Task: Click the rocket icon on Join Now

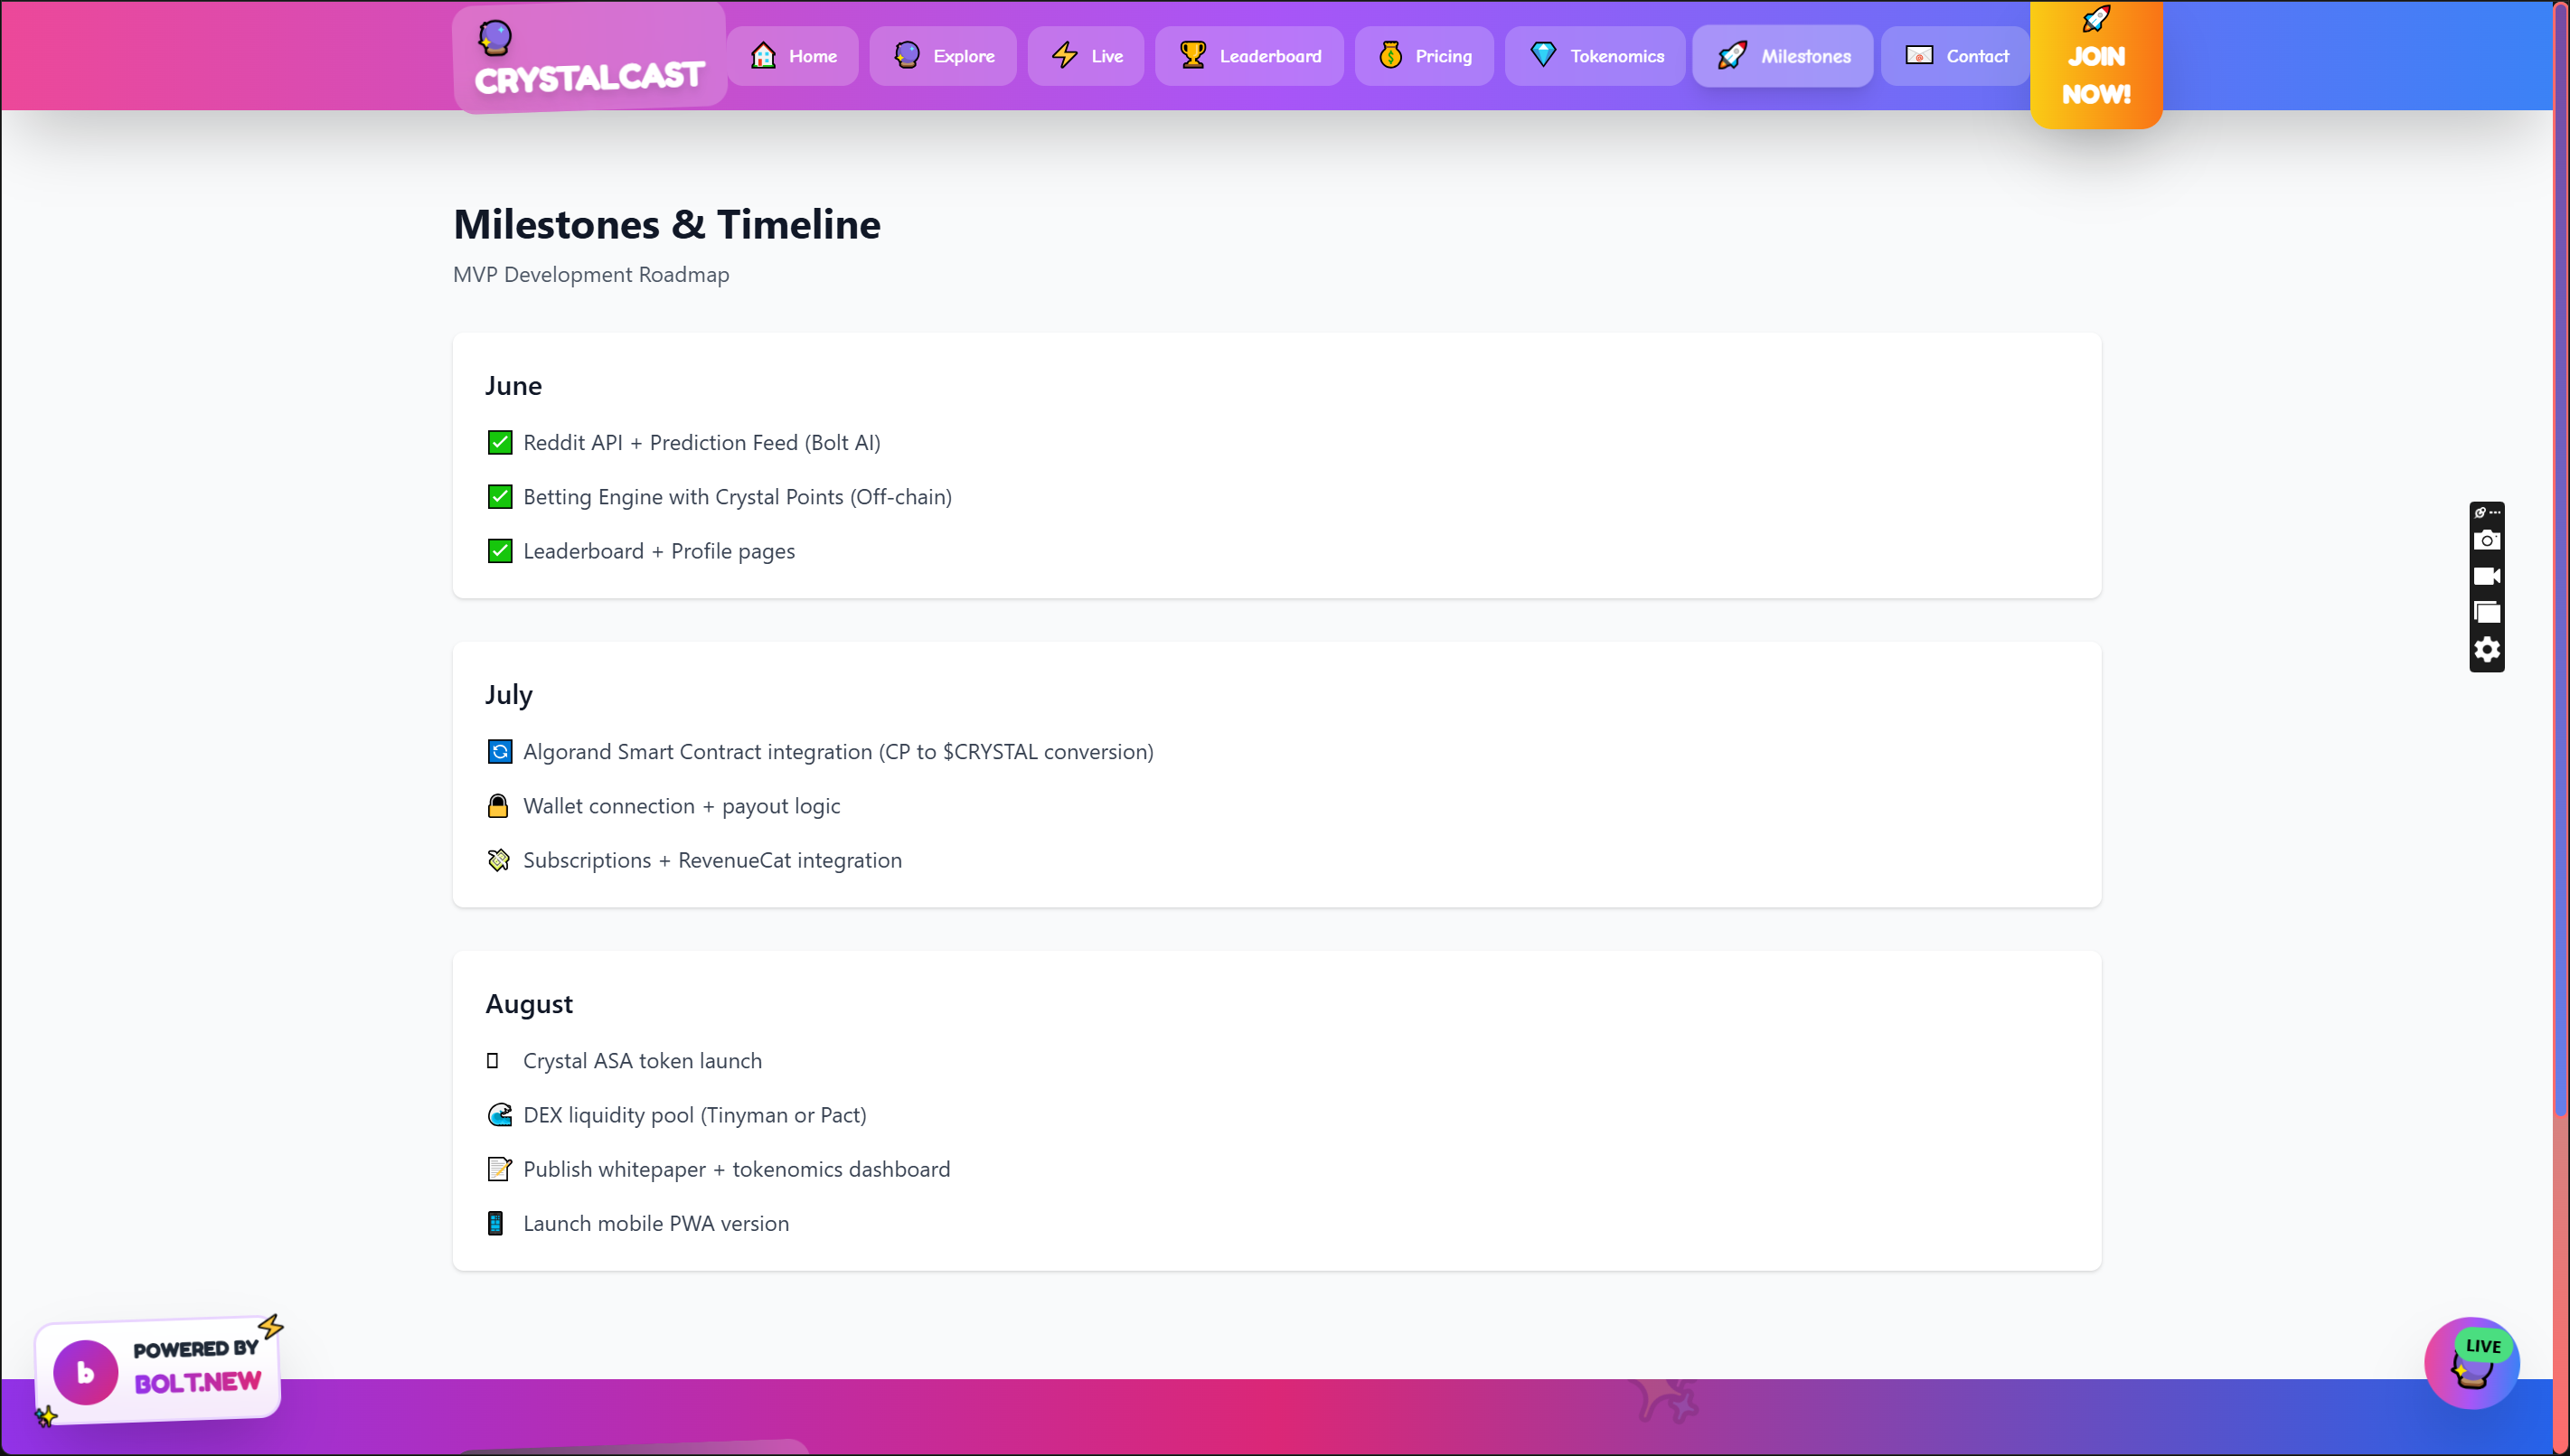Action: click(2096, 19)
